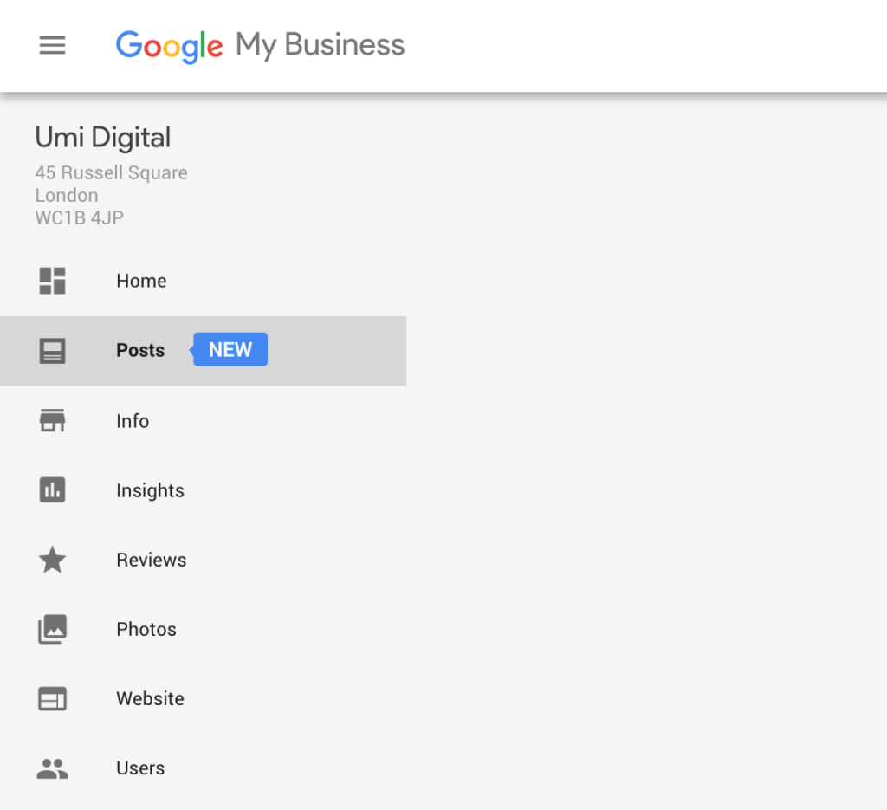Open the hamburger navigation menu

(x=53, y=45)
